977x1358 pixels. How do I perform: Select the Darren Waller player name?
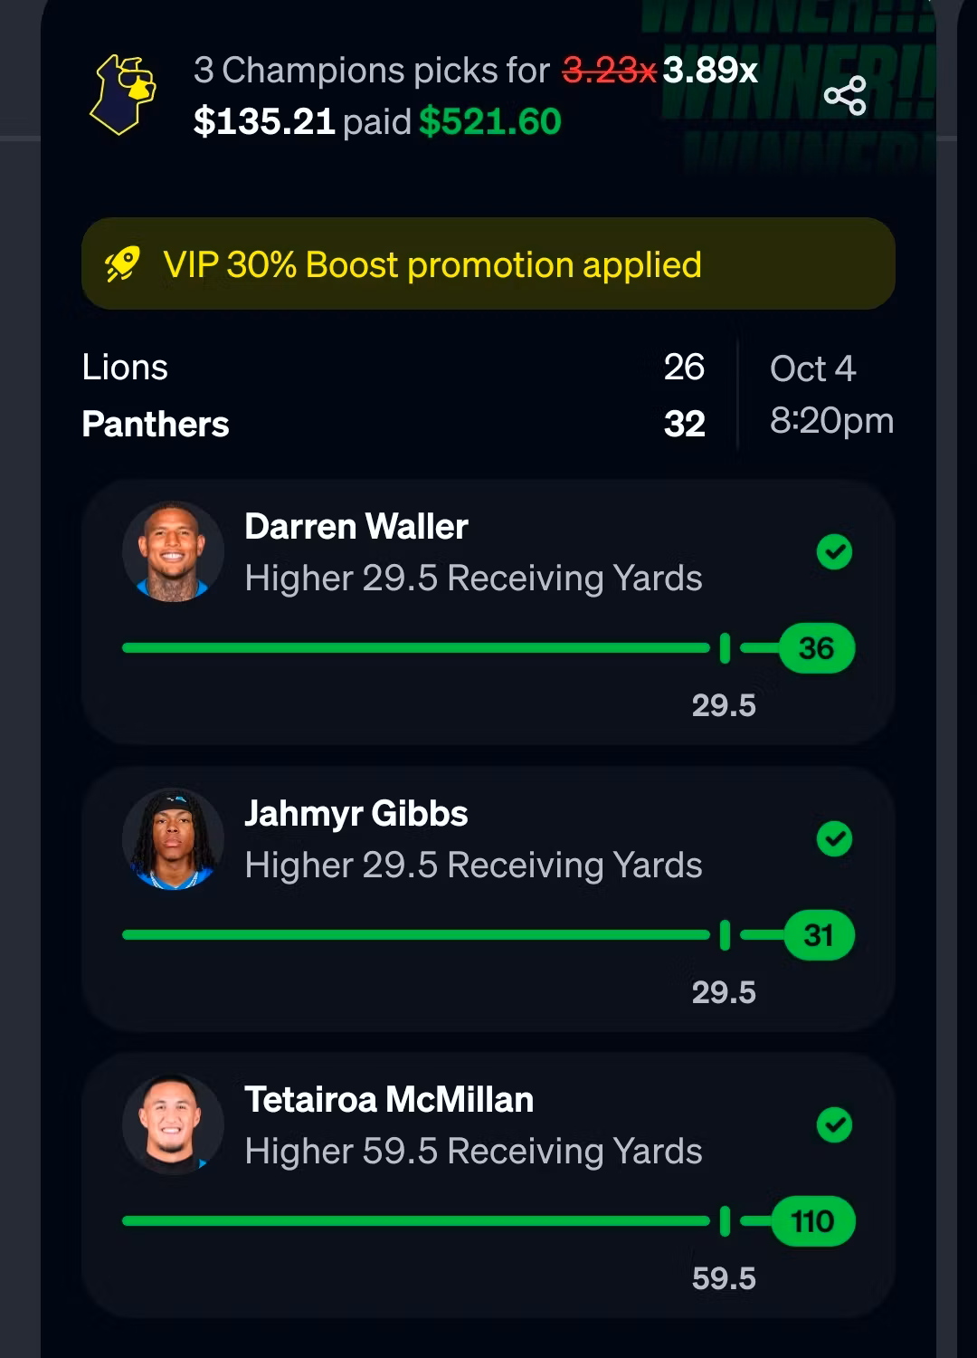pyautogui.click(x=356, y=526)
